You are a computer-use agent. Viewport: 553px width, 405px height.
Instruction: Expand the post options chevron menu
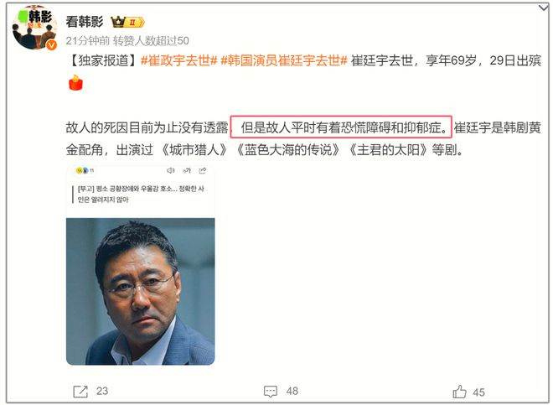point(544,7)
